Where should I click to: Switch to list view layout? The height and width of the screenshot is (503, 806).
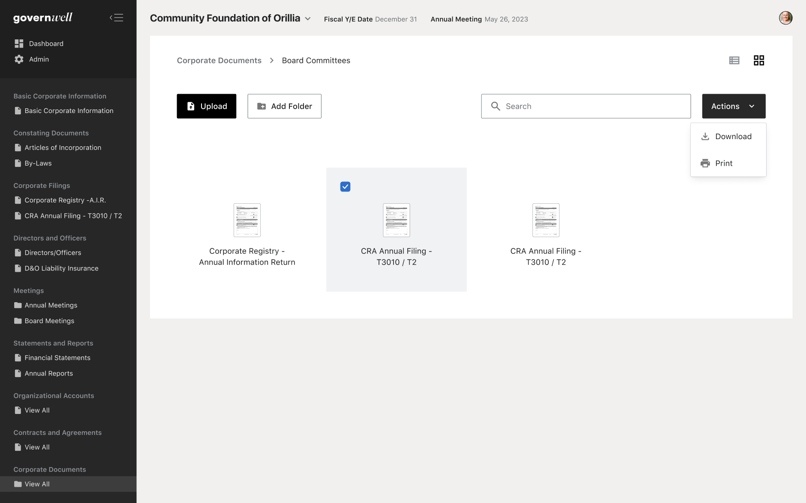pos(734,60)
